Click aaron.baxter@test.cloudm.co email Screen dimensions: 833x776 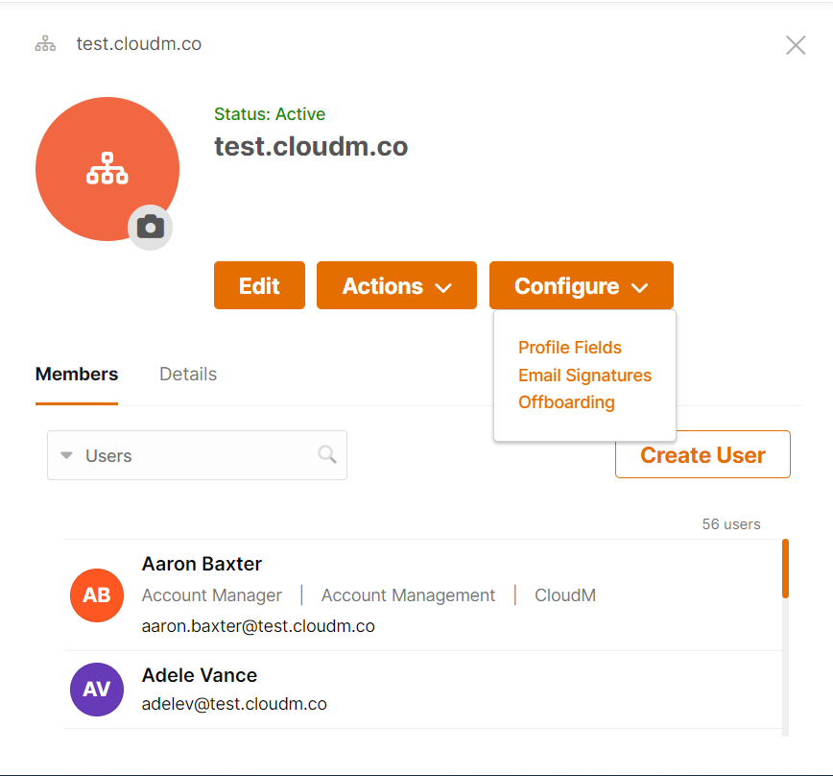[x=258, y=626]
